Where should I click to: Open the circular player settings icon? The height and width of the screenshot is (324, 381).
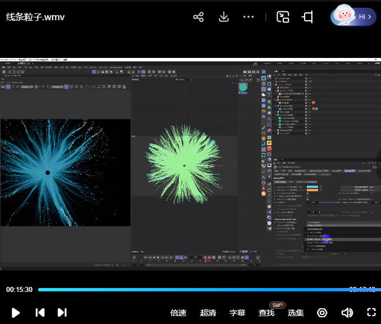click(322, 313)
